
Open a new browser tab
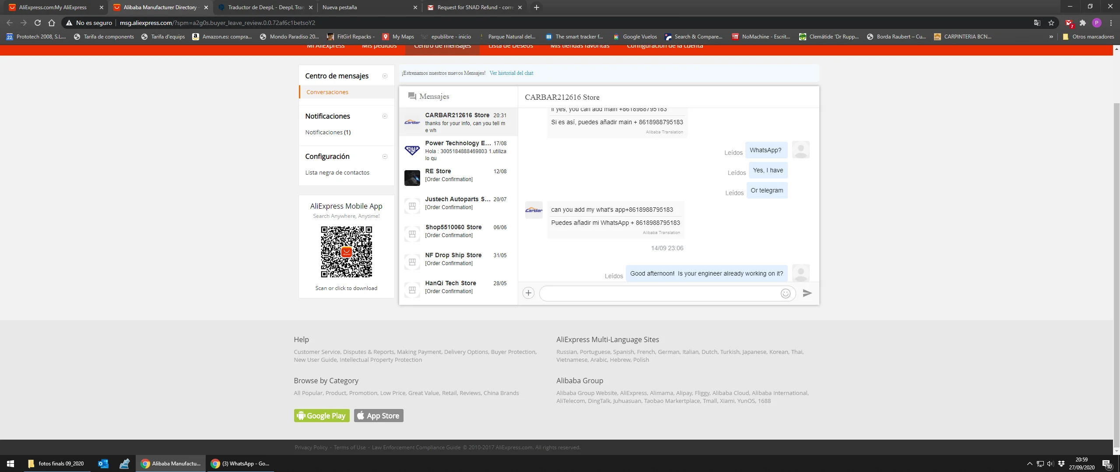coord(536,7)
